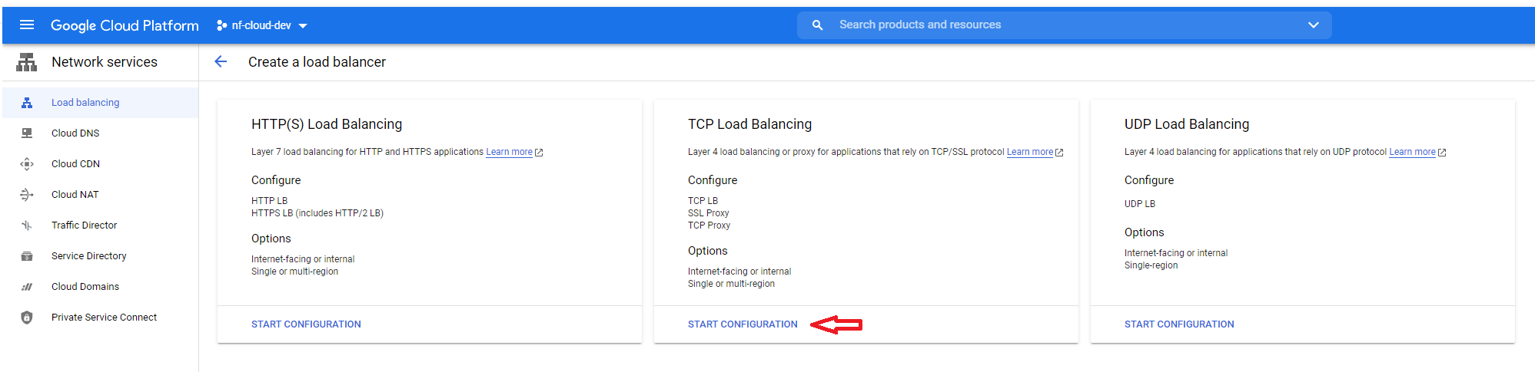Click the Cloud DNS icon
This screenshot has width=1535, height=372.
27,133
